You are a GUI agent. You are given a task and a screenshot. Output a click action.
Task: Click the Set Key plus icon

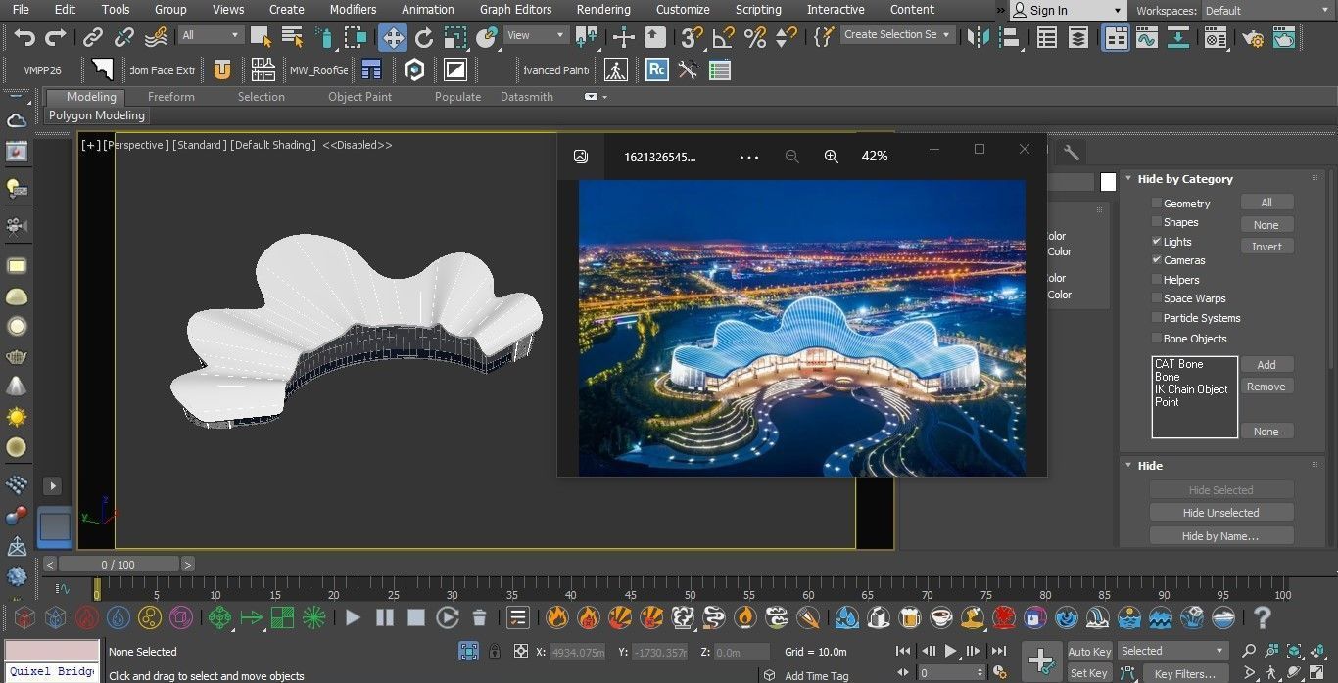pos(1041,660)
